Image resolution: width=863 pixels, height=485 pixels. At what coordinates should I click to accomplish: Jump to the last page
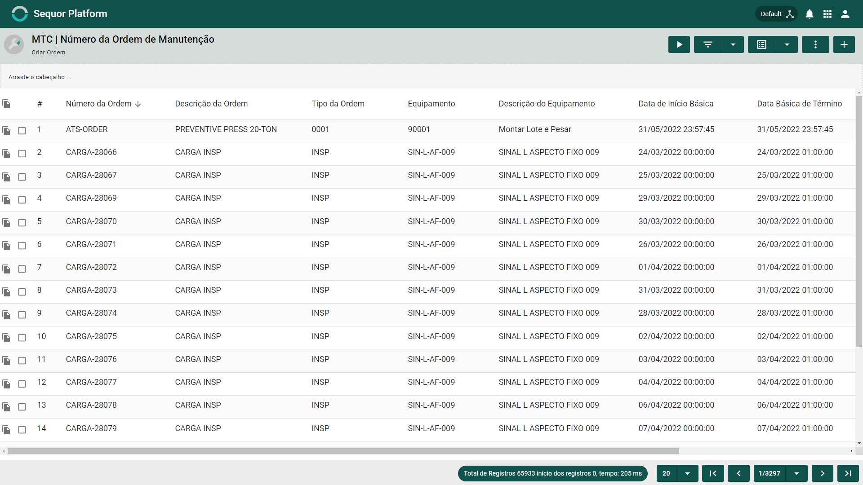(x=848, y=473)
